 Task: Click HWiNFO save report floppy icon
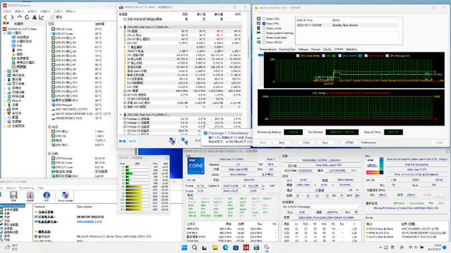(13, 196)
